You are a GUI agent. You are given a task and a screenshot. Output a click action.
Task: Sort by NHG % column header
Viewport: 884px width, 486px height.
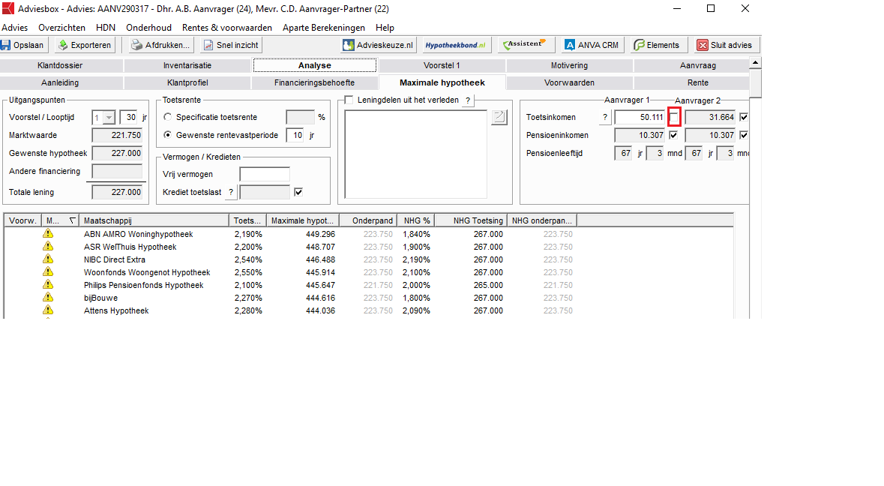(x=417, y=220)
